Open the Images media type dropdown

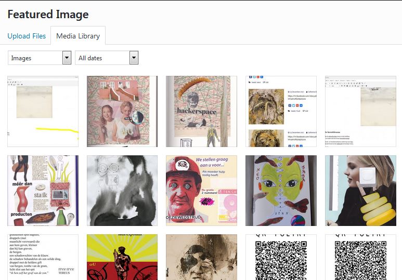pos(40,58)
